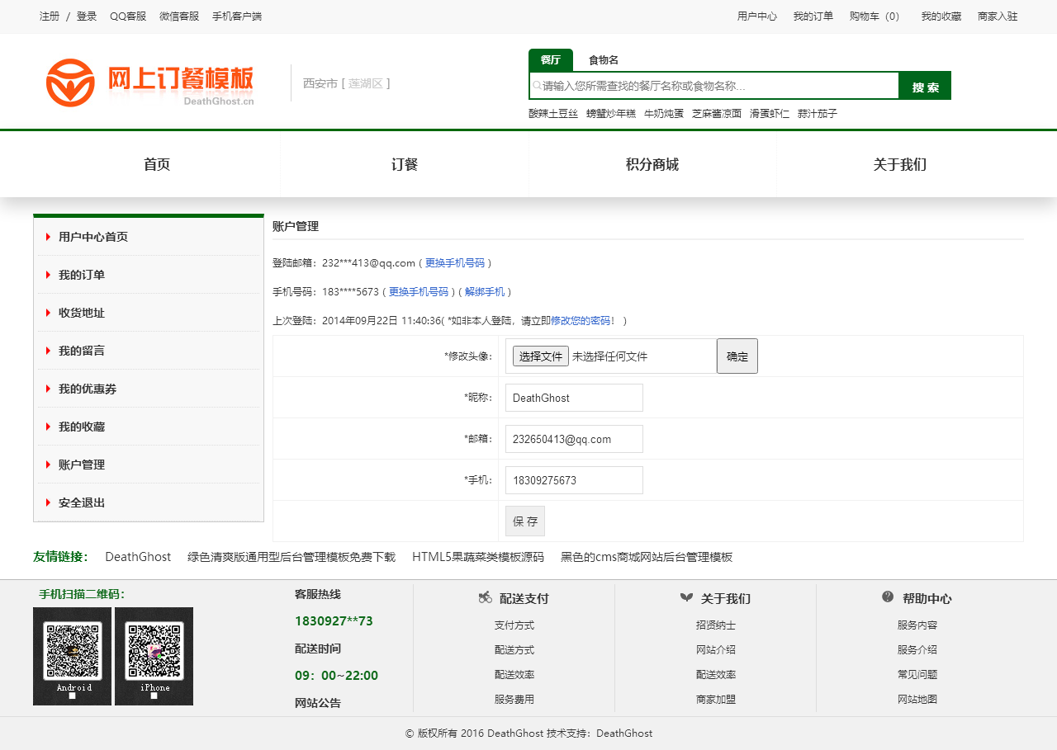Open 收货地址 in the sidebar
1057x750 pixels.
click(x=82, y=313)
